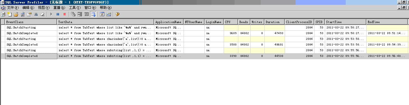Image resolution: width=409 pixels, height=105 pixels.
Task: Pause the selected trace
Action: 58,14
